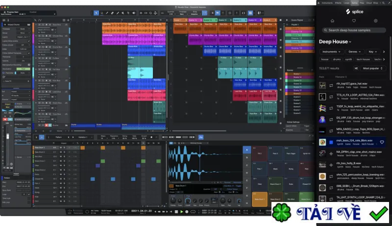
Task: Like the msh_bass_124_rate_Bbm.wav sample
Action: click(x=382, y=142)
